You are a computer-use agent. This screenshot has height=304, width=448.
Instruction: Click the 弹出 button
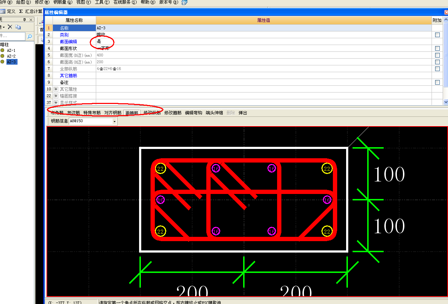tap(243, 113)
